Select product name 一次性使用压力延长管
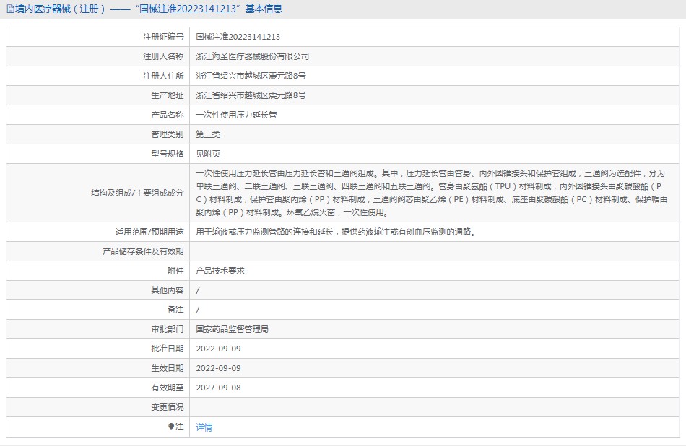This screenshot has width=686, height=446. point(236,115)
